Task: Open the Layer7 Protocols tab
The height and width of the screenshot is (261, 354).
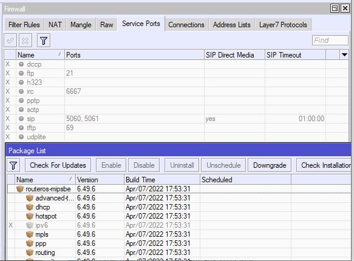Action: tap(283, 25)
